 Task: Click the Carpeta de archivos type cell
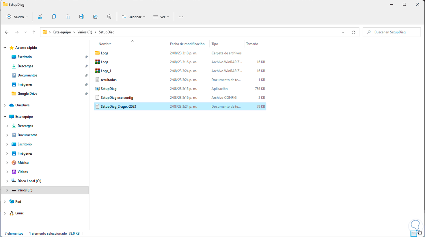[226, 53]
